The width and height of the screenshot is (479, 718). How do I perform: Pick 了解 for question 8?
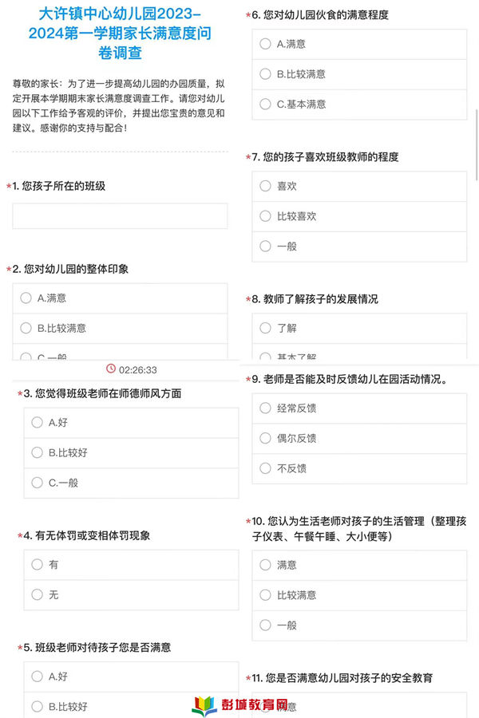359,329
